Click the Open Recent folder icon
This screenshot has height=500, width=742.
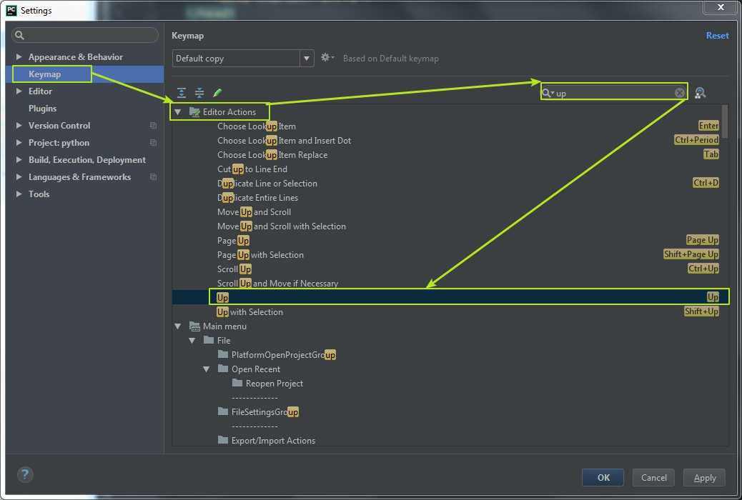(x=223, y=369)
